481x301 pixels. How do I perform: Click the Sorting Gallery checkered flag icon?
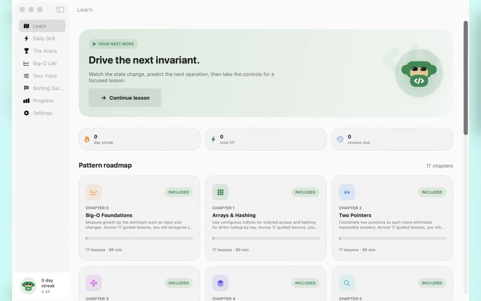click(x=26, y=88)
